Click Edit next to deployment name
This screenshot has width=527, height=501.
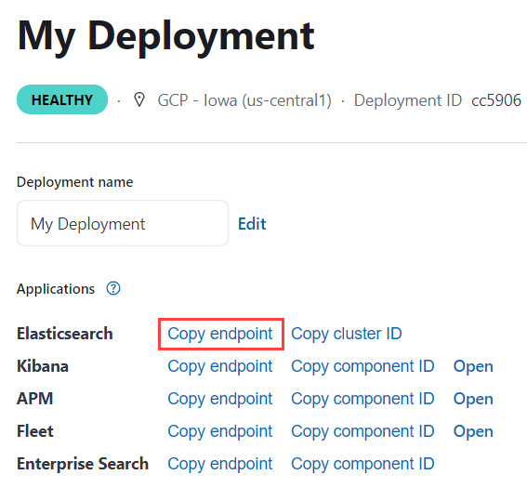coord(252,224)
